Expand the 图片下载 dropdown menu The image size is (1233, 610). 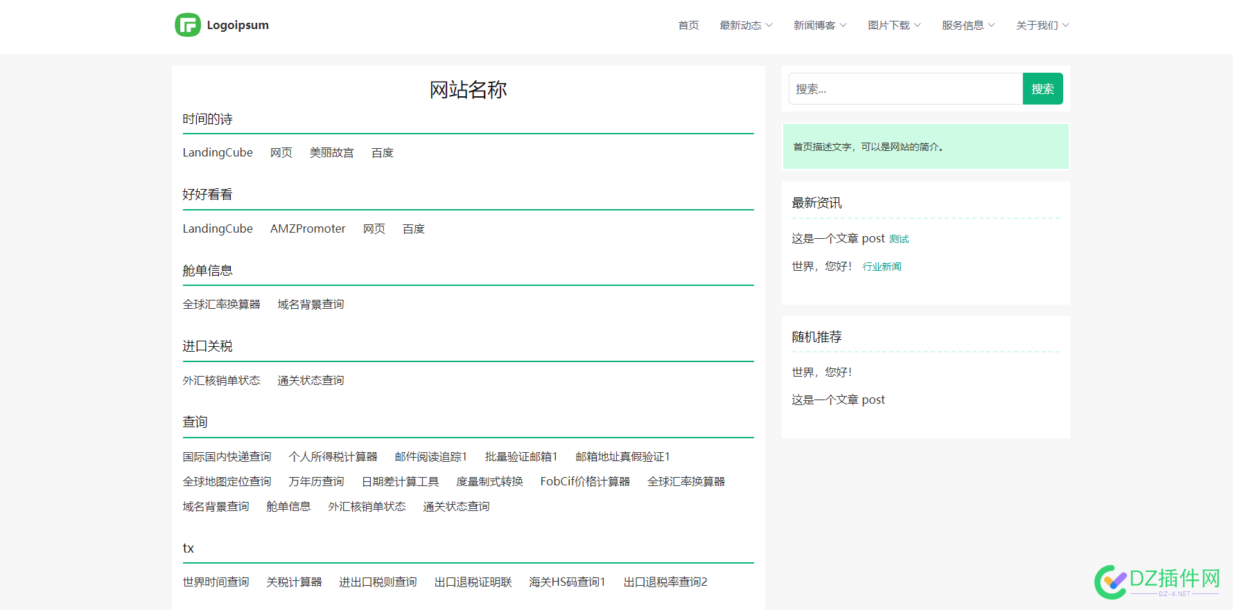point(894,26)
